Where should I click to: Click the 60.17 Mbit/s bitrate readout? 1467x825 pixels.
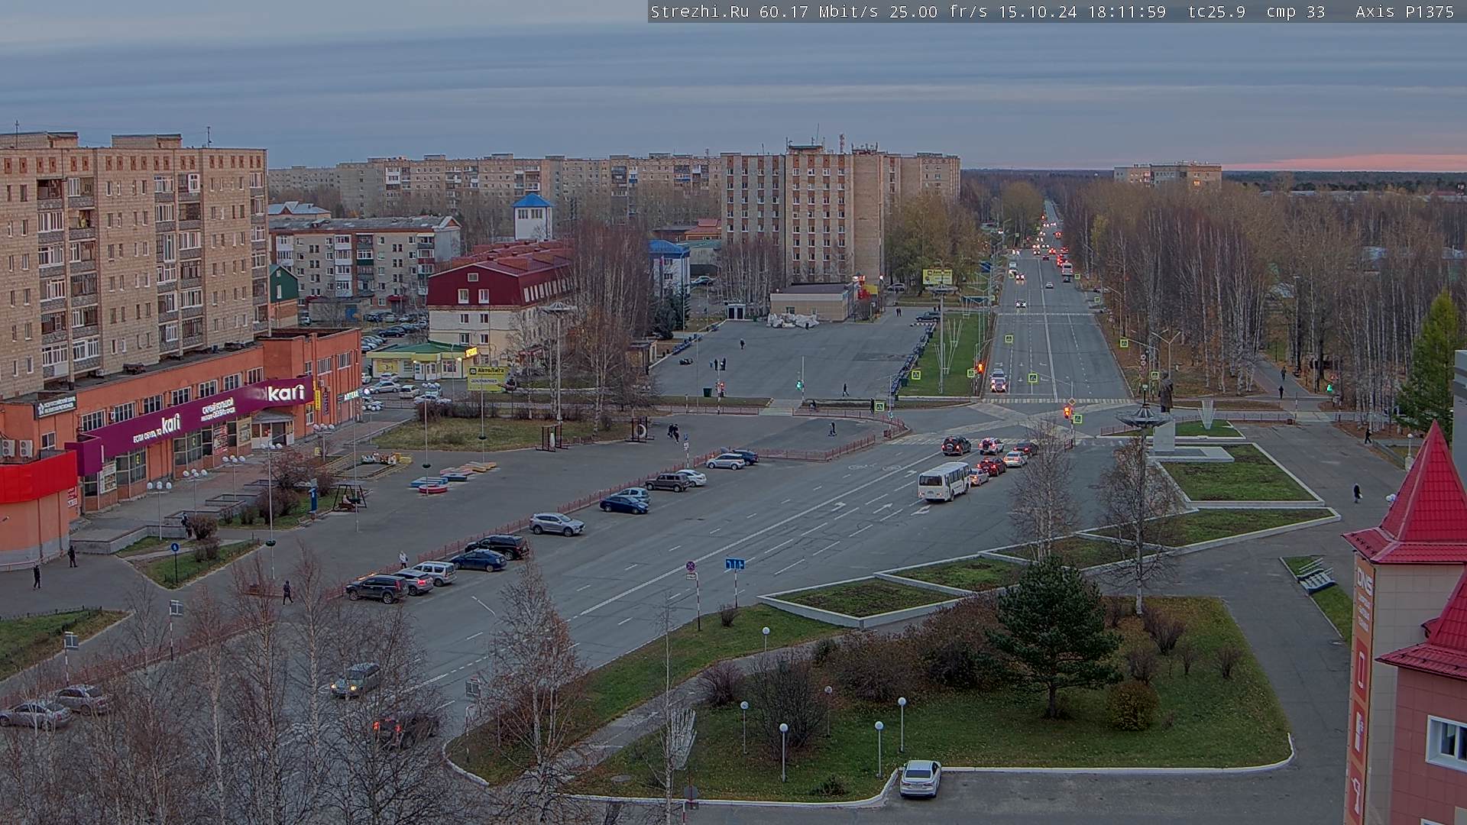pos(819,11)
